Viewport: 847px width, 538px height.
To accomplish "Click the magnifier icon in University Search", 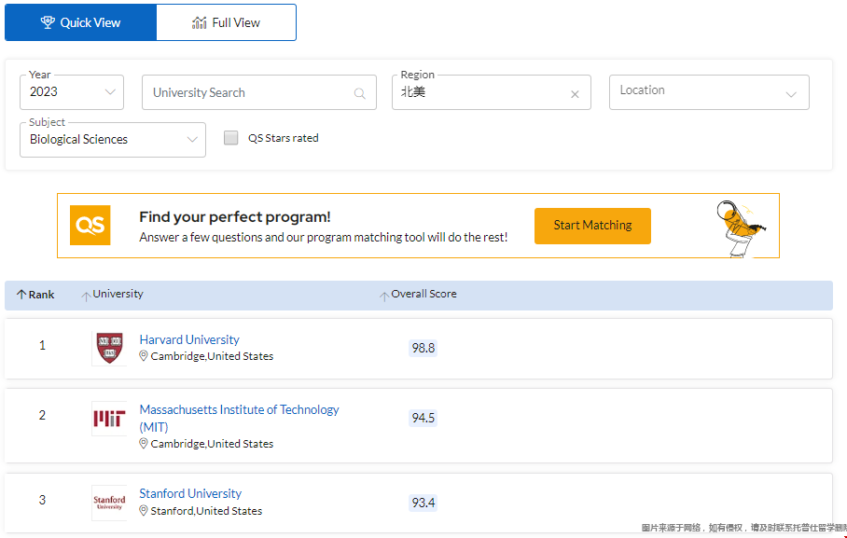I will pos(359,92).
